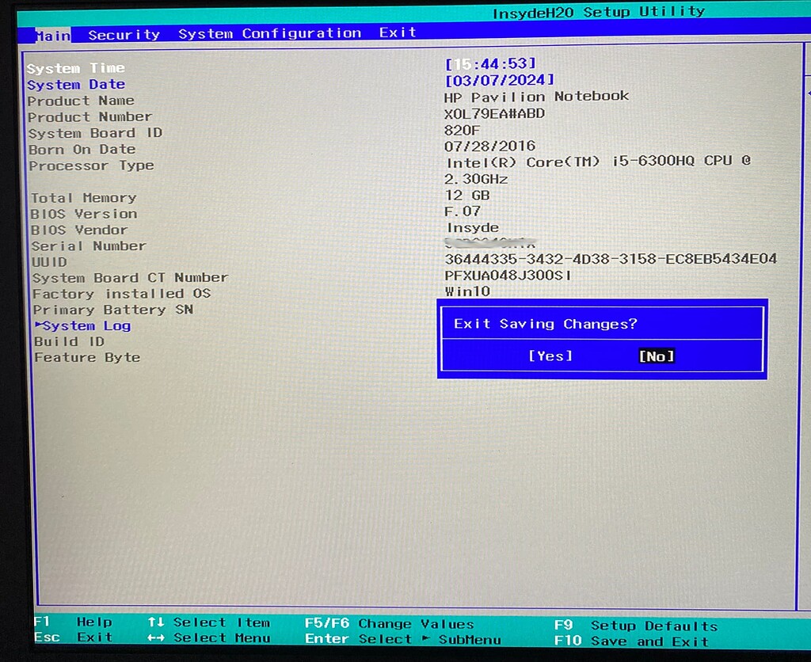Click the Primary Battery SN label
This screenshot has width=811, height=662.
click(x=113, y=310)
